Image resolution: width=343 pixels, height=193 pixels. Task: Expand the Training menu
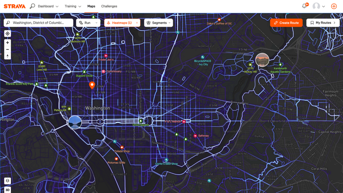(x=73, y=6)
